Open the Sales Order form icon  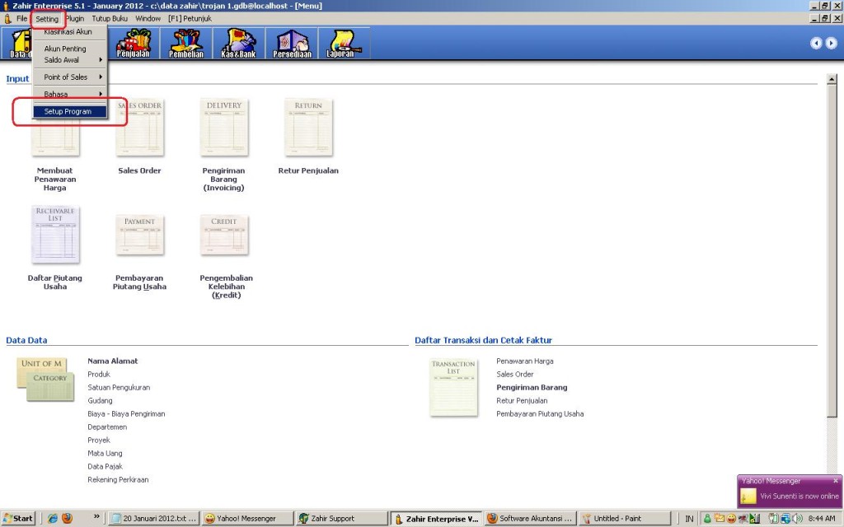[x=139, y=128]
